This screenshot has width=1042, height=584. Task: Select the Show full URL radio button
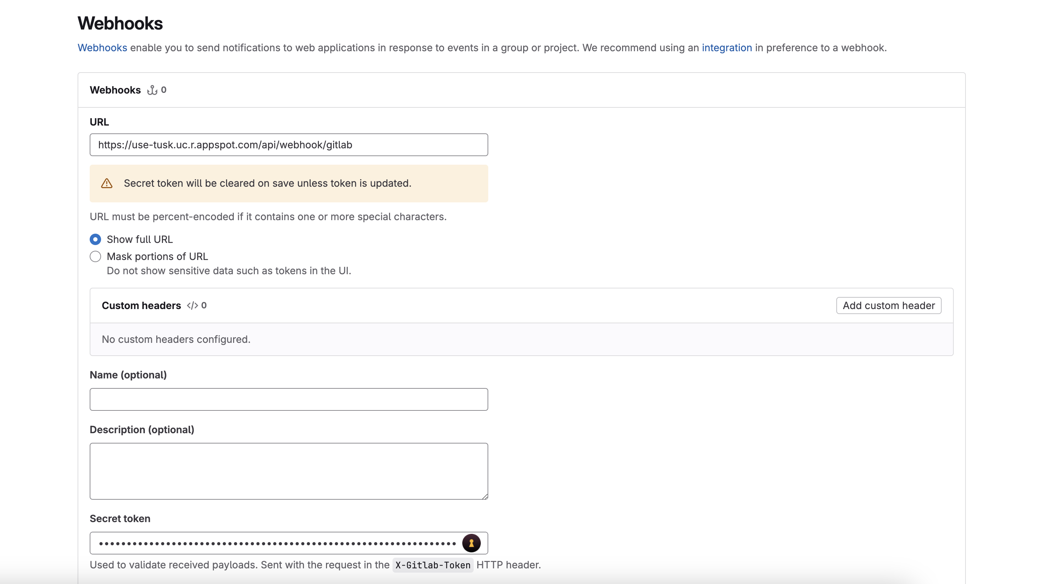click(x=95, y=239)
